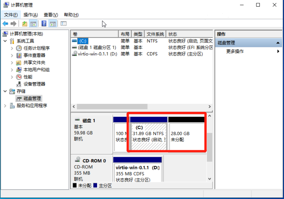Click the rightmost checklist toolbar icon
Viewport: 284px width, 199px height.
63,23
